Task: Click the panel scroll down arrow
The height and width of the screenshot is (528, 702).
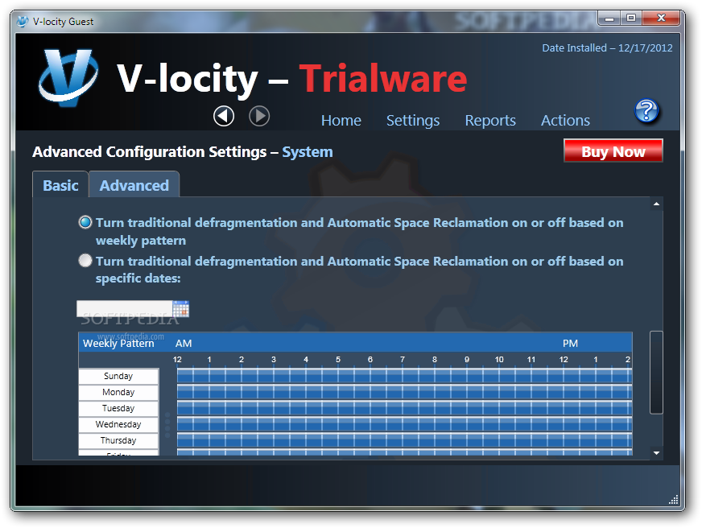Action: pos(656,453)
